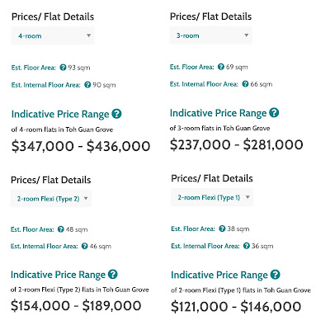
Task: Click help icon beside 69 sqm floor area
Action: (221, 67)
